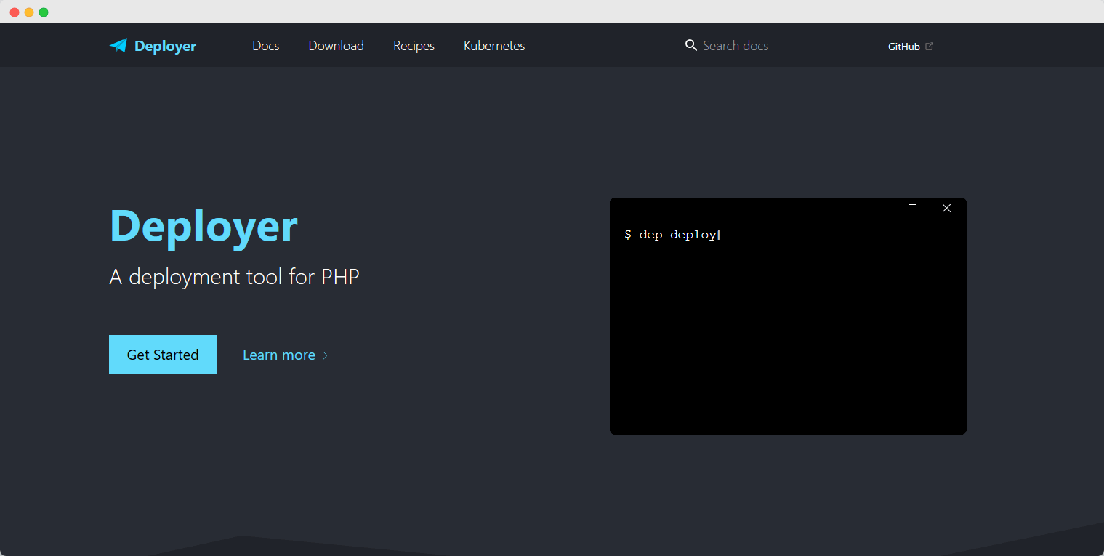Click the external link icon beside GitHub
The width and height of the screenshot is (1104, 556).
[929, 47]
